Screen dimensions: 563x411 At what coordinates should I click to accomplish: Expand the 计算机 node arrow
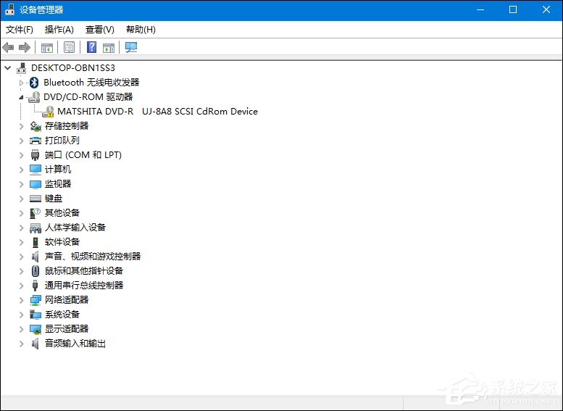point(21,170)
